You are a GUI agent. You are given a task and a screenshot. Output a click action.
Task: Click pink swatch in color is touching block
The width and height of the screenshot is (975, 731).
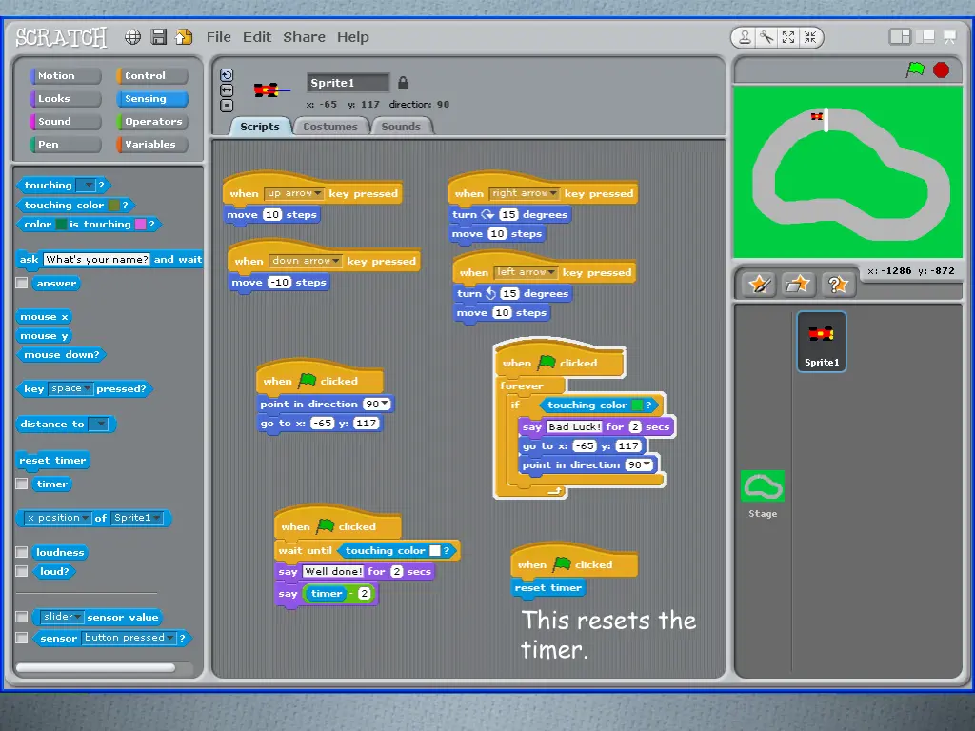pos(141,225)
